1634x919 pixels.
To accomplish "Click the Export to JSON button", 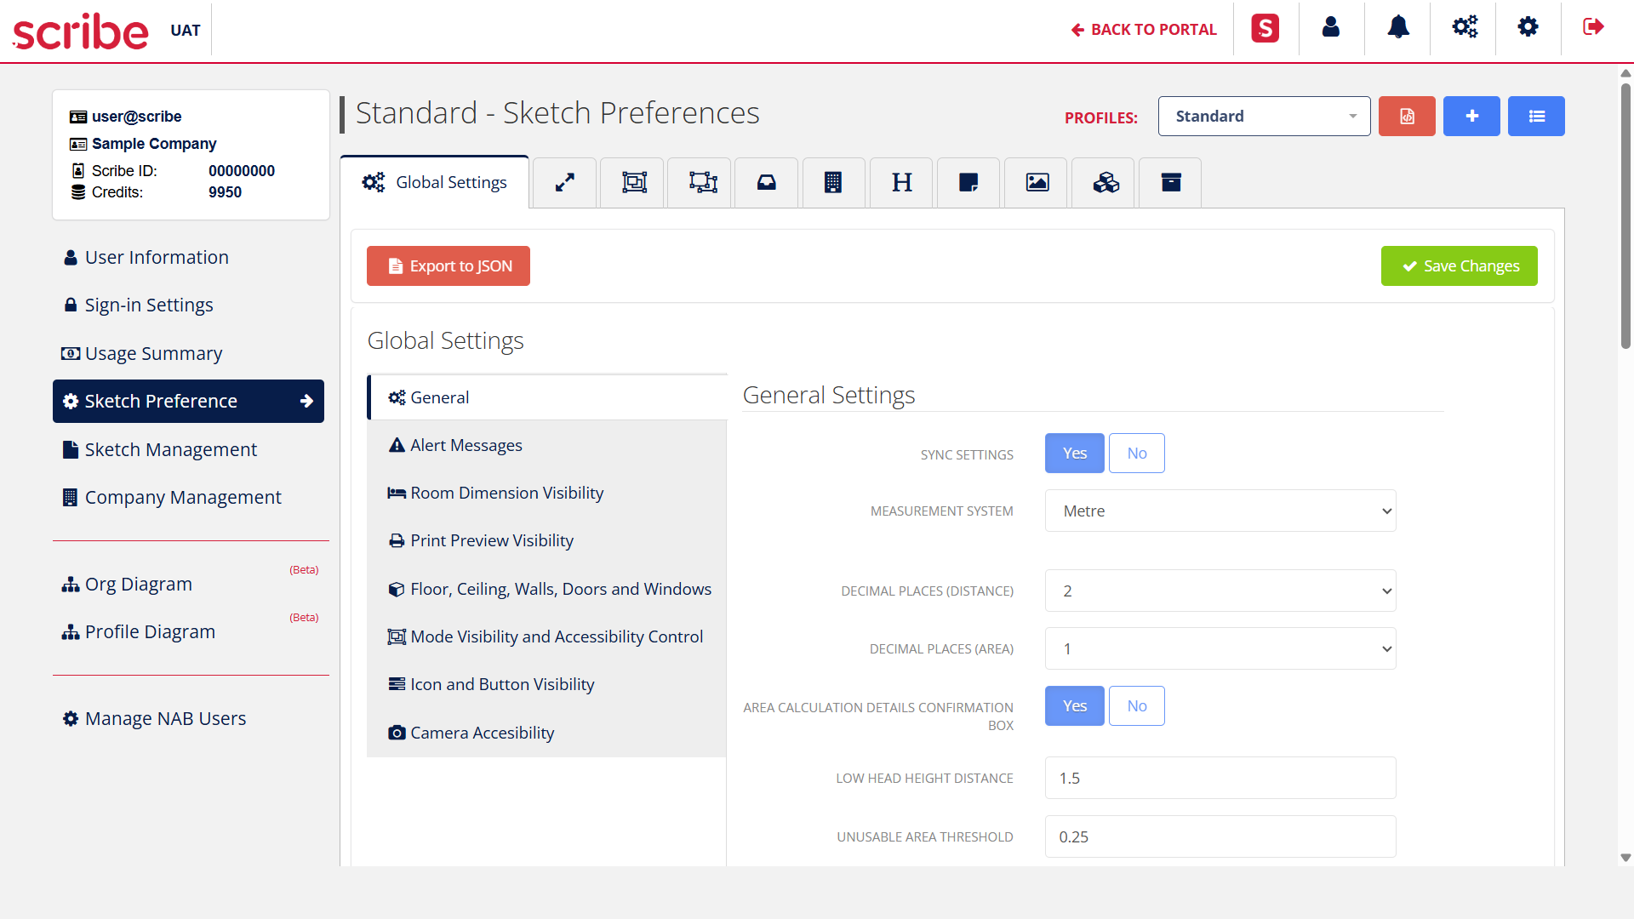I will (448, 266).
